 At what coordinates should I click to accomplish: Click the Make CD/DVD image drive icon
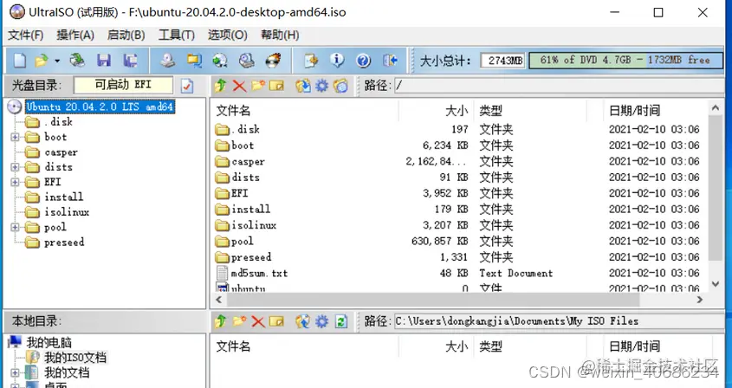pyautogui.click(x=167, y=61)
